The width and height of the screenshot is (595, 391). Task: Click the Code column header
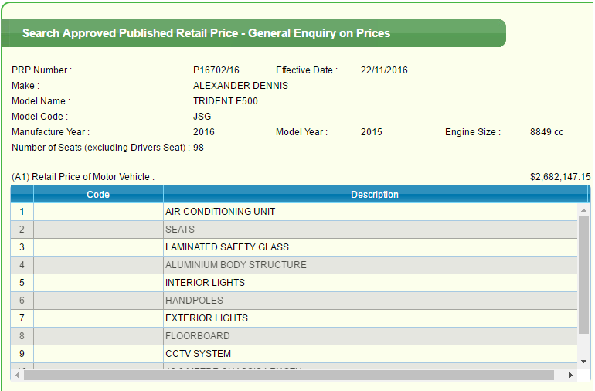98,195
